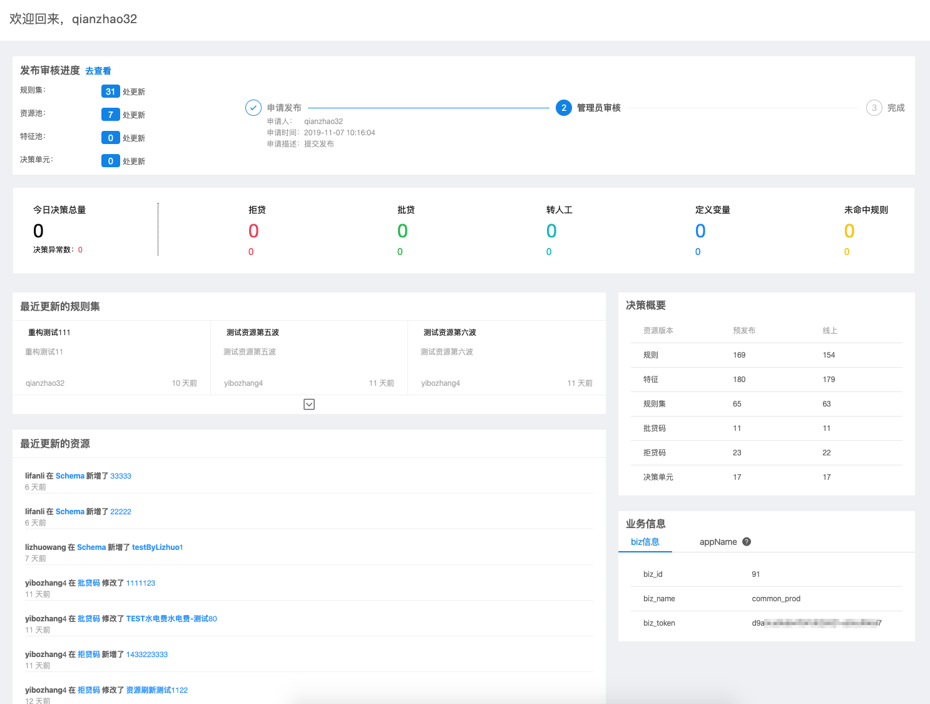Screen dimensions: 930x704
Task: Click the 转人工 count value
Action: coord(551,231)
